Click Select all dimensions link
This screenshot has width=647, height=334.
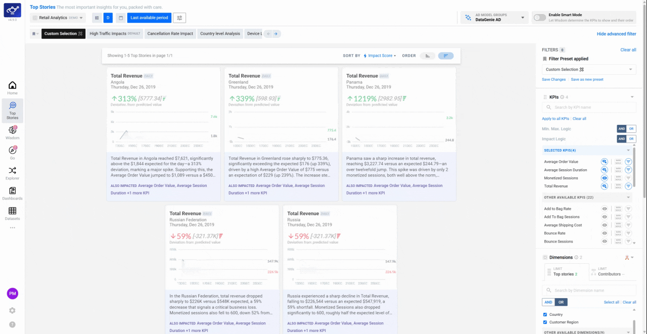611,302
